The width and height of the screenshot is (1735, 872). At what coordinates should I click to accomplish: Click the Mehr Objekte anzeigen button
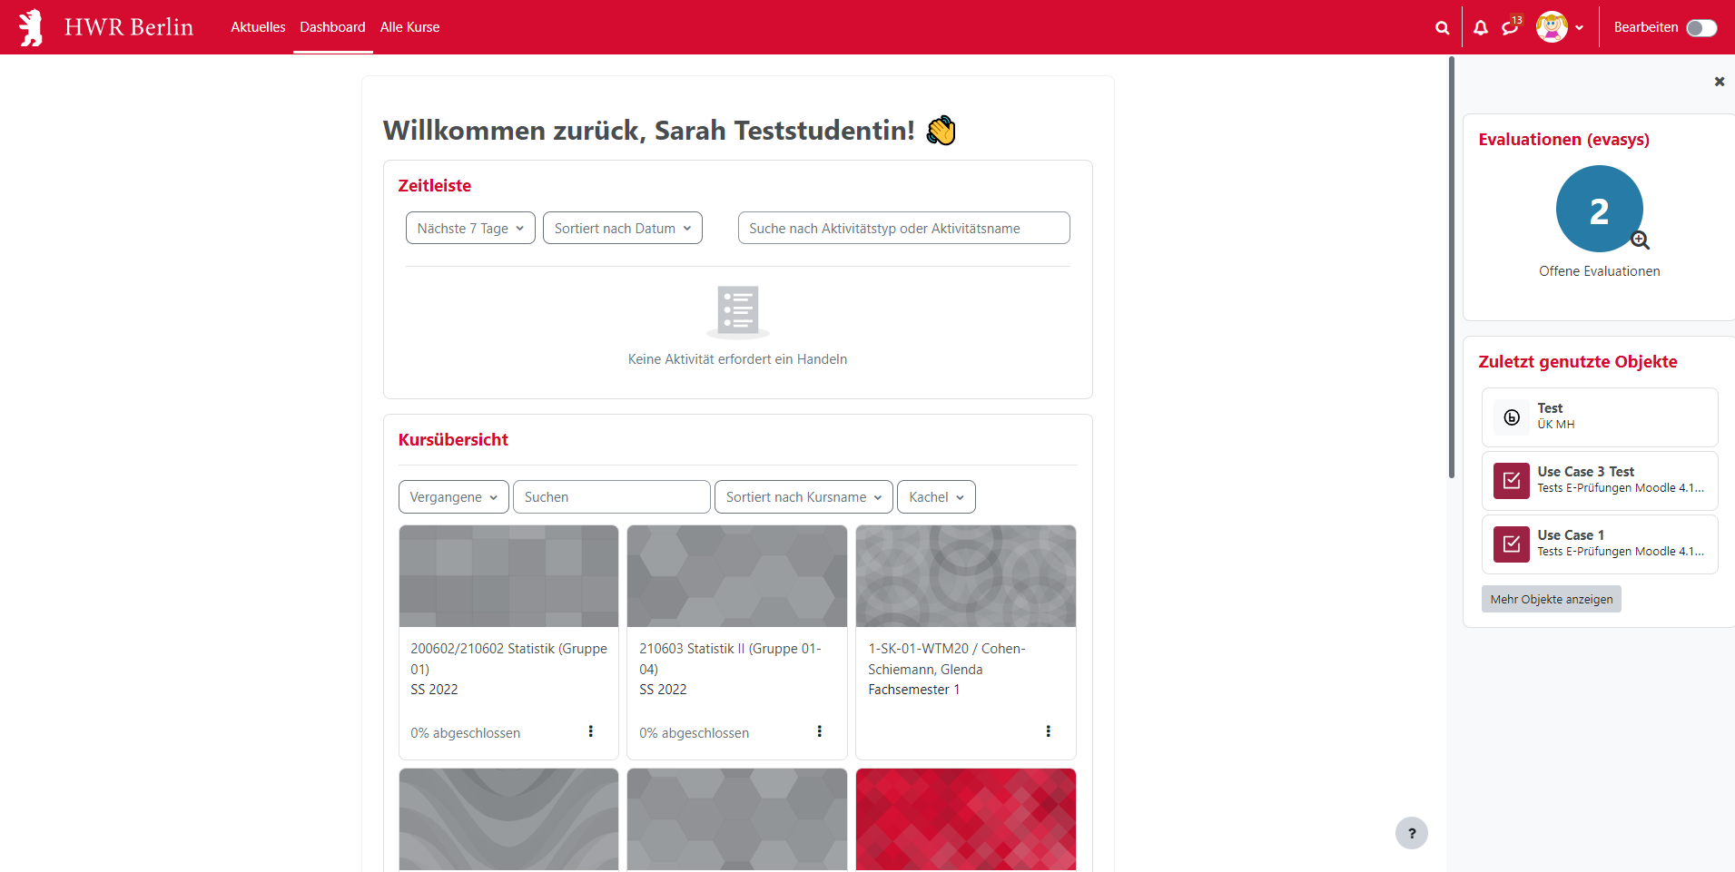pos(1551,599)
